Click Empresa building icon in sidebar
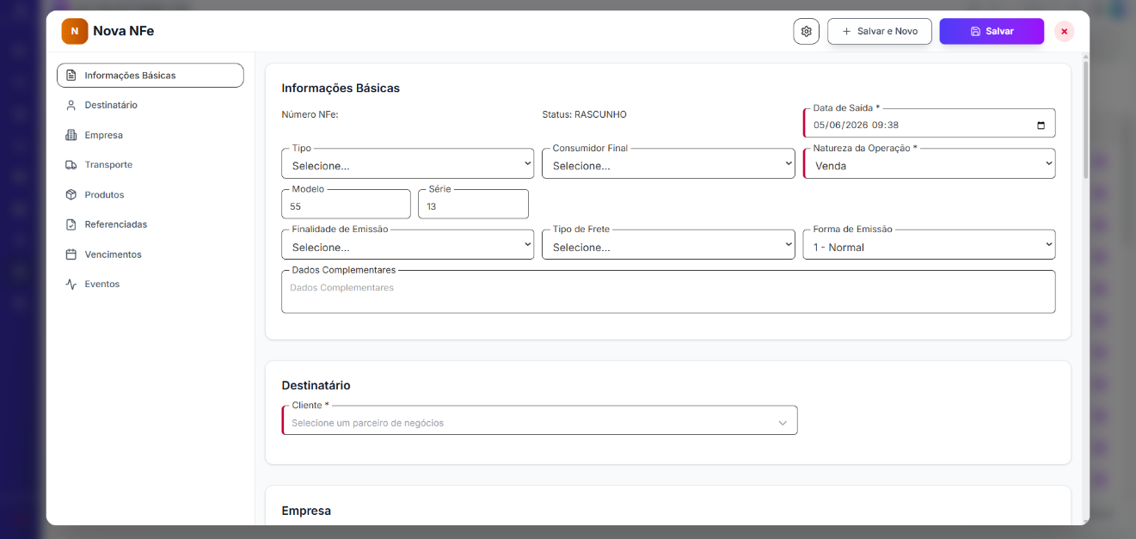This screenshot has height=539, width=1136. point(71,135)
